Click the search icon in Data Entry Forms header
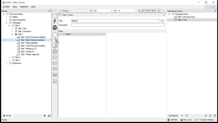The width and height of the screenshot is (218, 123). click(x=215, y=11)
